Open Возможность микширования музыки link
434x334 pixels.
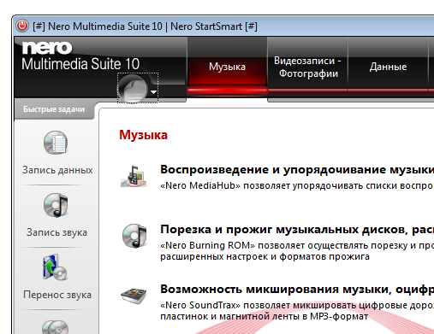(x=297, y=290)
